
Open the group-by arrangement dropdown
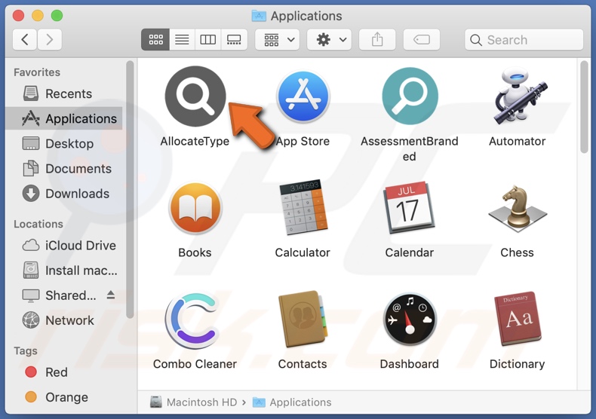point(278,39)
